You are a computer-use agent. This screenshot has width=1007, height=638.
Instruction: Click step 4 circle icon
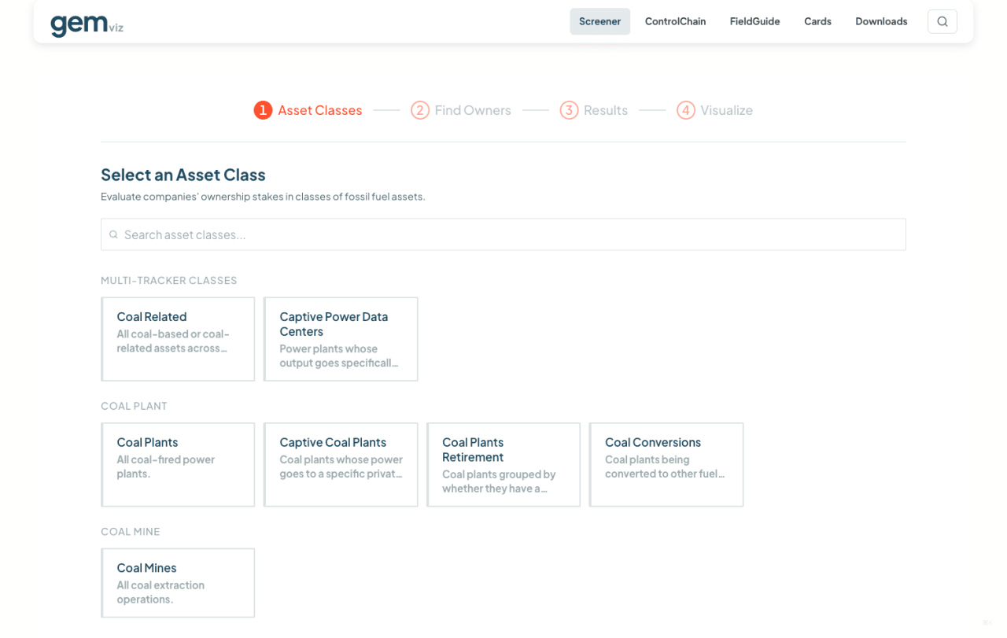click(x=686, y=110)
